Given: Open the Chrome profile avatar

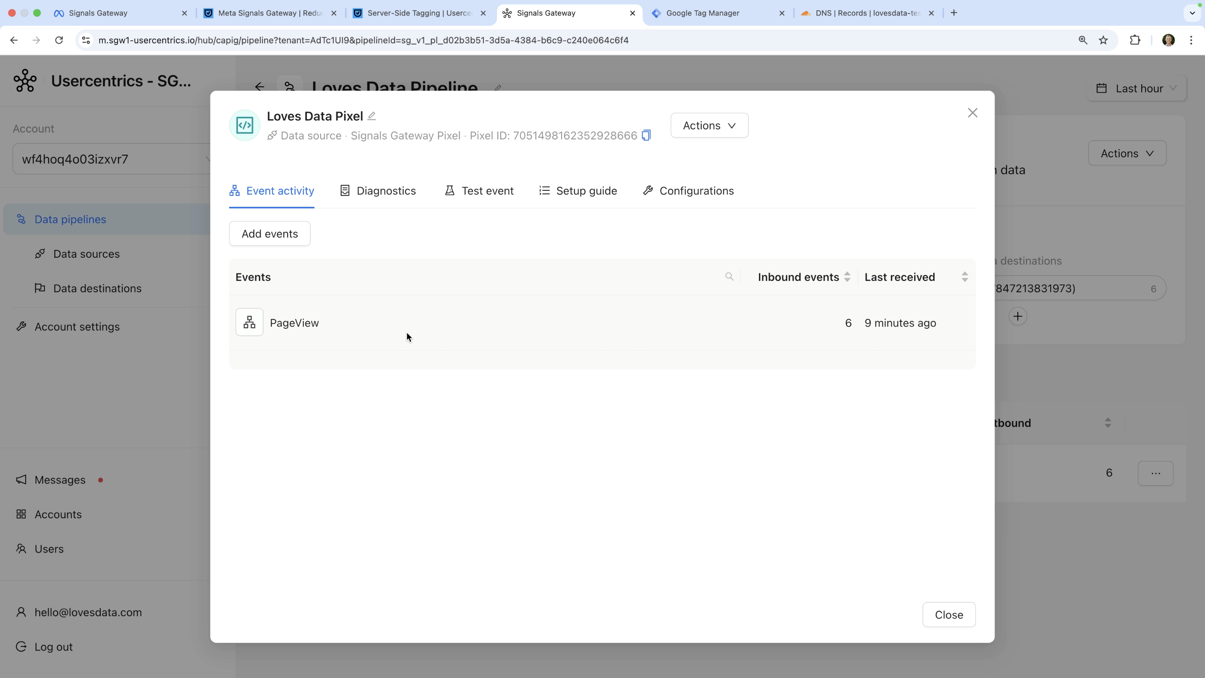Looking at the screenshot, I should pos(1168,40).
